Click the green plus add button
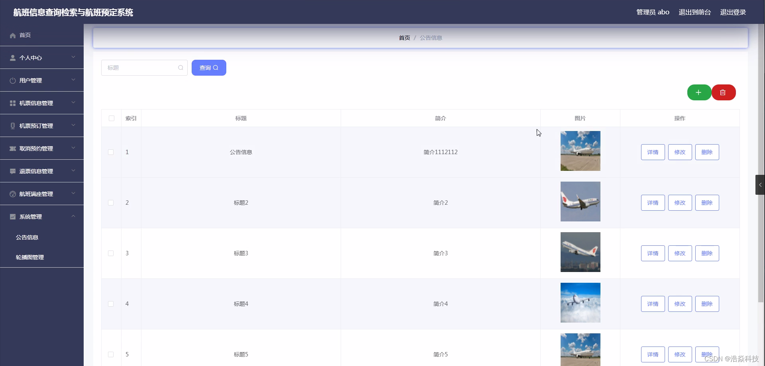Image resolution: width=765 pixels, height=366 pixels. pos(699,92)
